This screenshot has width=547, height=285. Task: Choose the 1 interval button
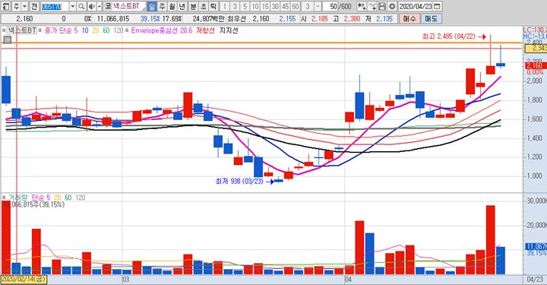click(x=225, y=6)
